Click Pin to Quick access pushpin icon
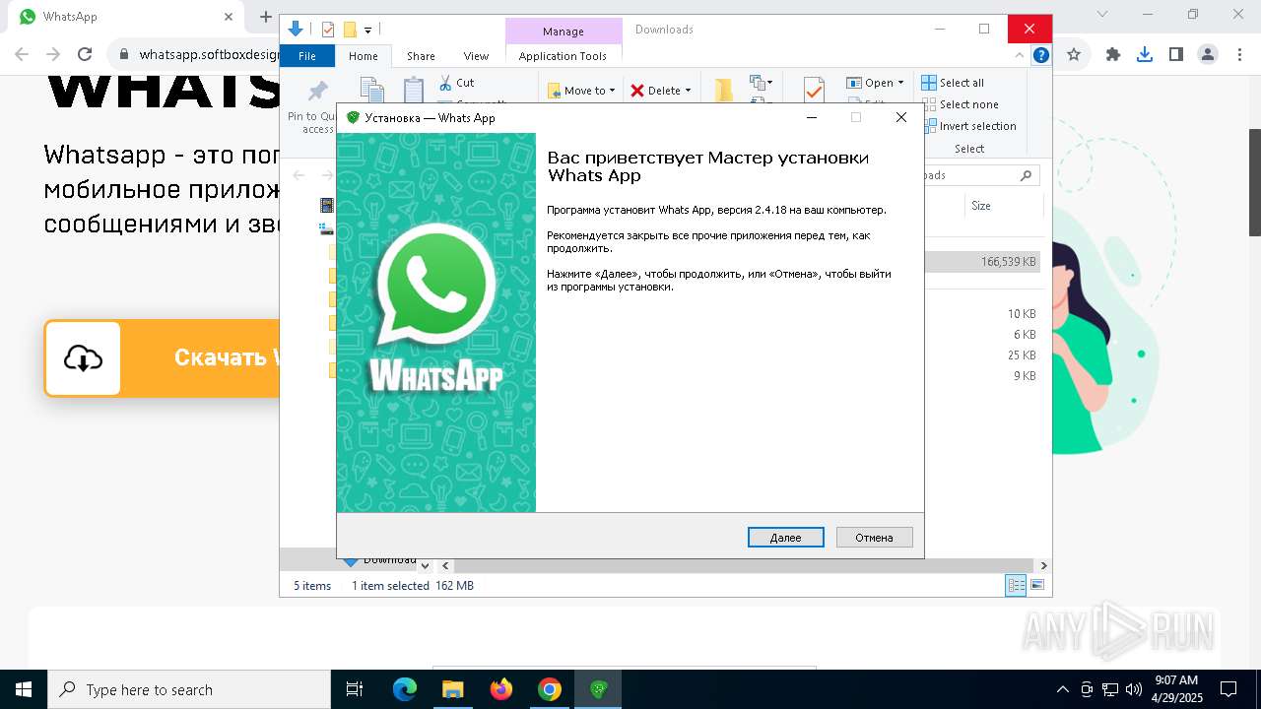Viewport: 1261px width, 709px height. [317, 92]
